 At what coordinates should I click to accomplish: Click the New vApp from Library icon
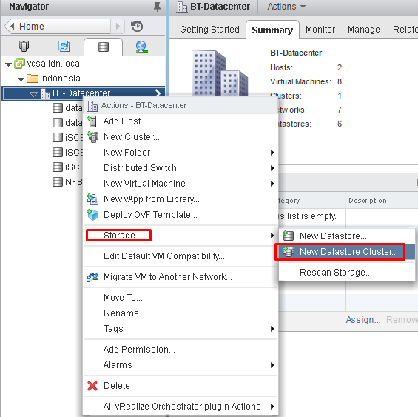coord(92,199)
